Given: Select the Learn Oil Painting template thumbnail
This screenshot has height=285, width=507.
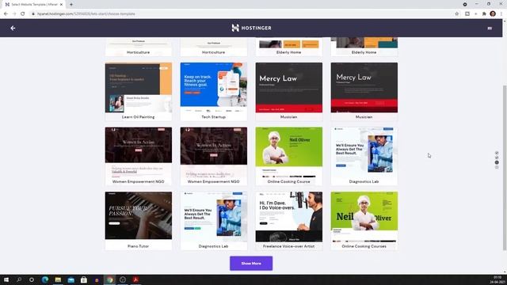Looking at the screenshot, I should tap(139, 88).
